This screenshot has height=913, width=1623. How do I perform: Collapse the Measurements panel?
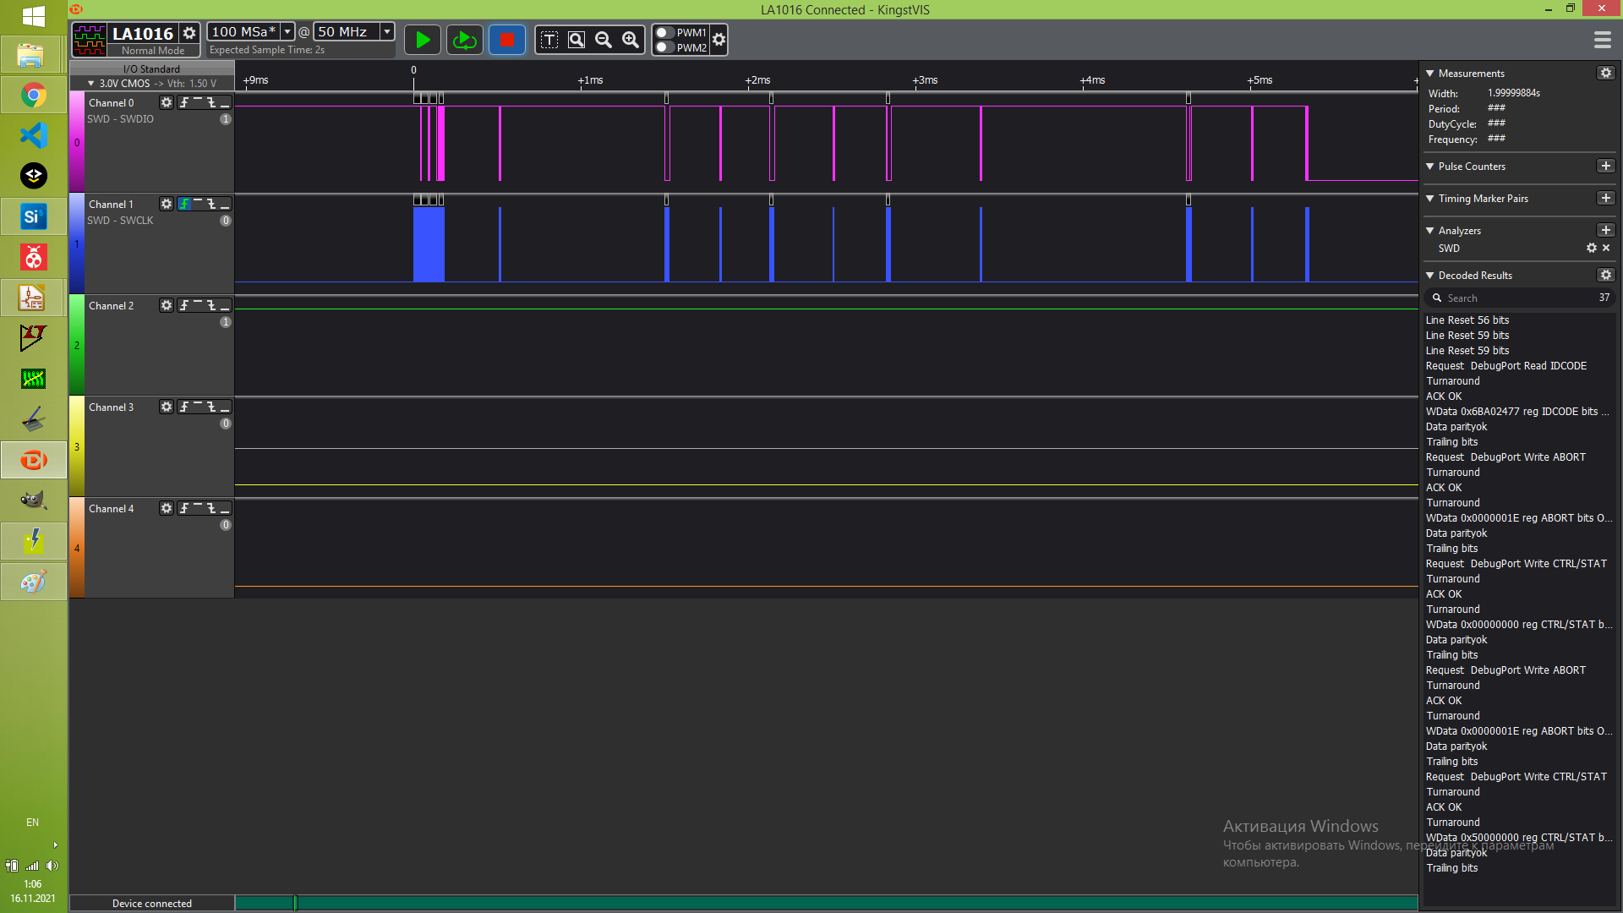1430,74
